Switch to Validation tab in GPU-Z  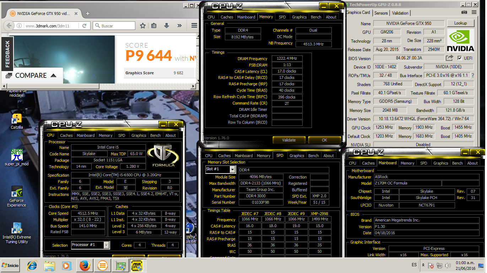coord(400,13)
